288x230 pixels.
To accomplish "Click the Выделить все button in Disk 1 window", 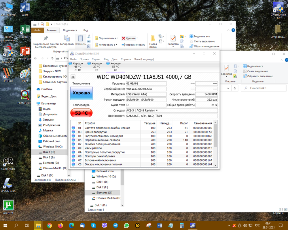I will 200,36.
